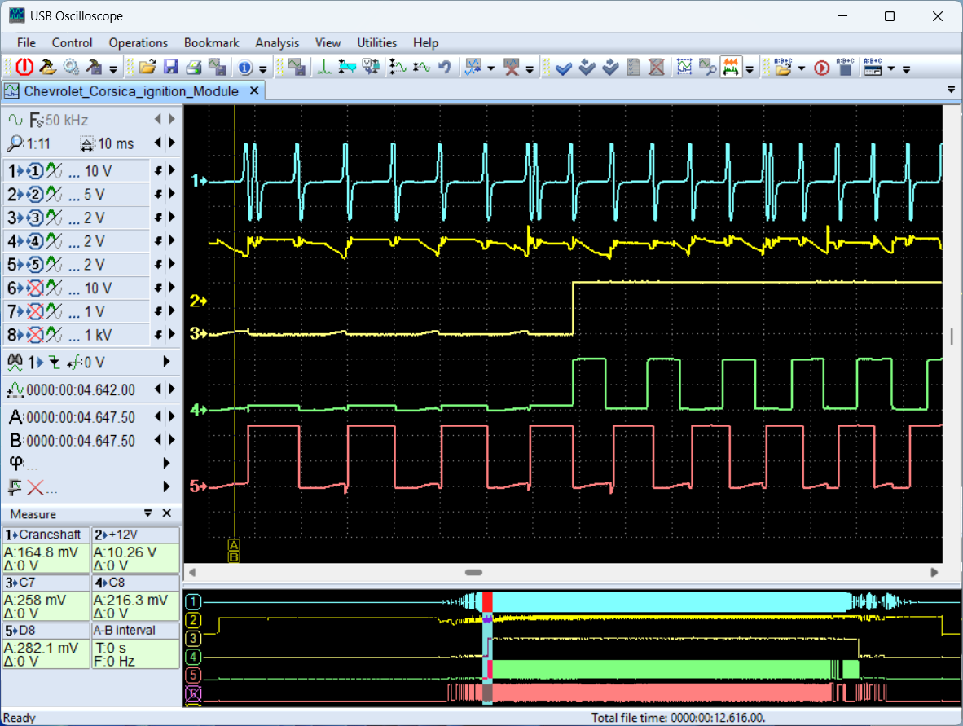Open dropdown arrow beside A:B+C folder icon
Viewport: 963px width, 726px height.
802,68
